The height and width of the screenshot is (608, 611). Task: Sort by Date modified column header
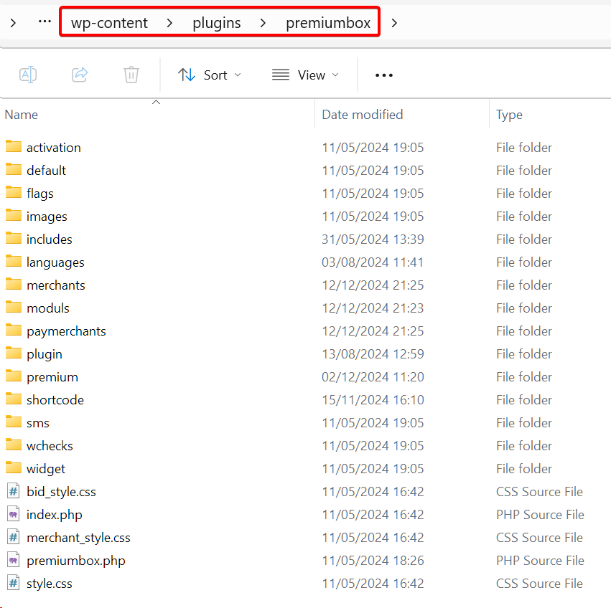coord(362,115)
